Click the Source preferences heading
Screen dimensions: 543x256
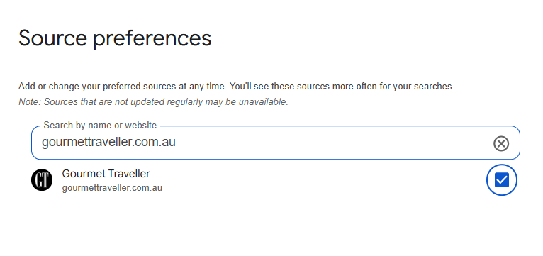[115, 38]
